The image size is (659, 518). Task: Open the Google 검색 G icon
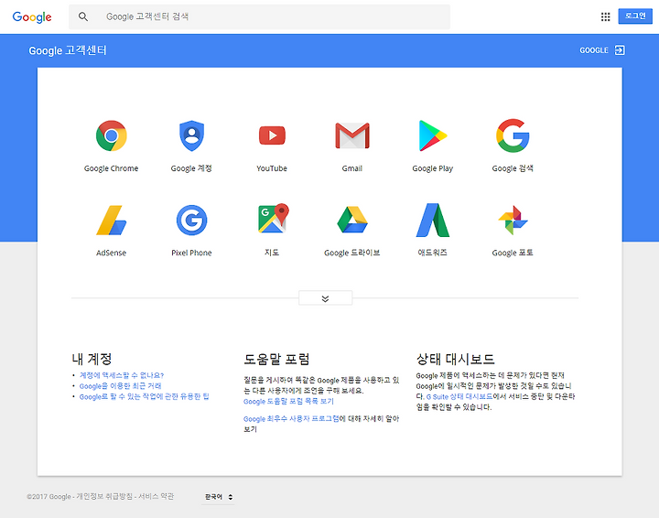[x=513, y=135]
